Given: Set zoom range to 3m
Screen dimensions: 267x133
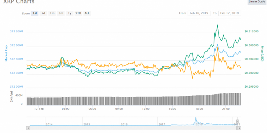Looking at the screenshot, I should pos(61,13).
